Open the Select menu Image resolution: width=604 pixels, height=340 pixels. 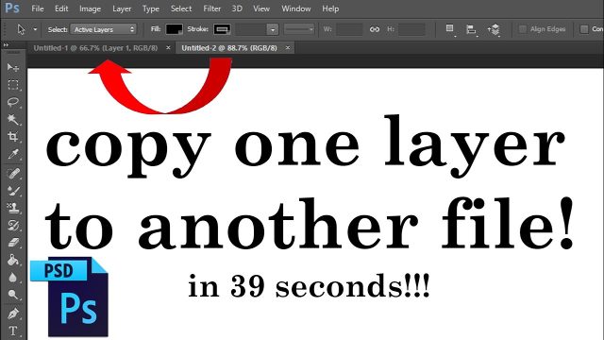(x=181, y=8)
